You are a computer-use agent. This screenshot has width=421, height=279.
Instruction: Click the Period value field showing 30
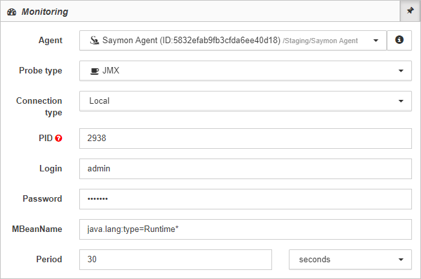175,260
